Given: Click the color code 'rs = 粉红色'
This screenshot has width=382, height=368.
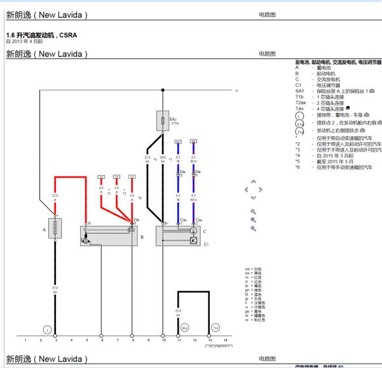Looking at the screenshot, I should tap(255, 320).
